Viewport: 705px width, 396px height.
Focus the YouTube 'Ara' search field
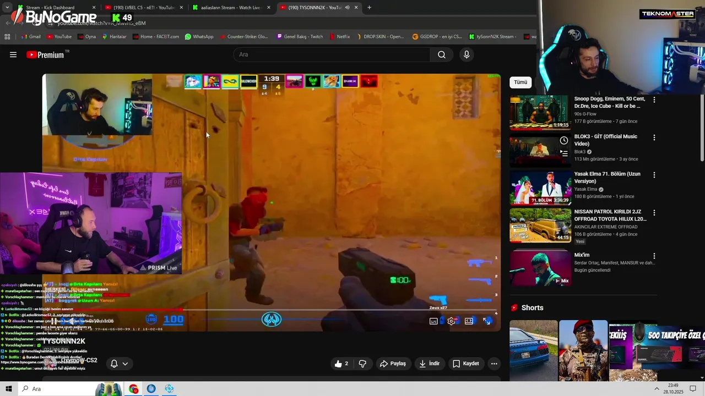pos(332,54)
